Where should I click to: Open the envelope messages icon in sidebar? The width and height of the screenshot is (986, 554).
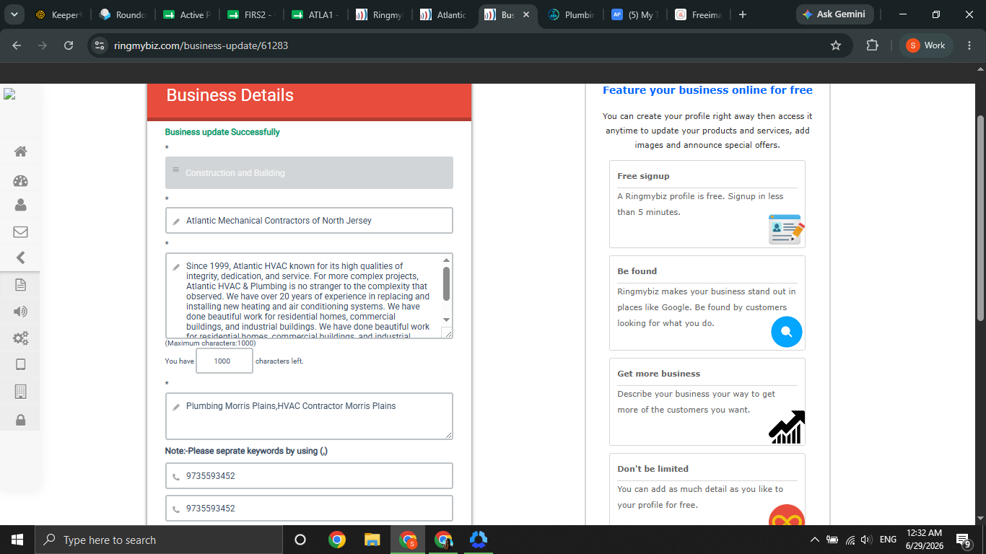pos(20,232)
